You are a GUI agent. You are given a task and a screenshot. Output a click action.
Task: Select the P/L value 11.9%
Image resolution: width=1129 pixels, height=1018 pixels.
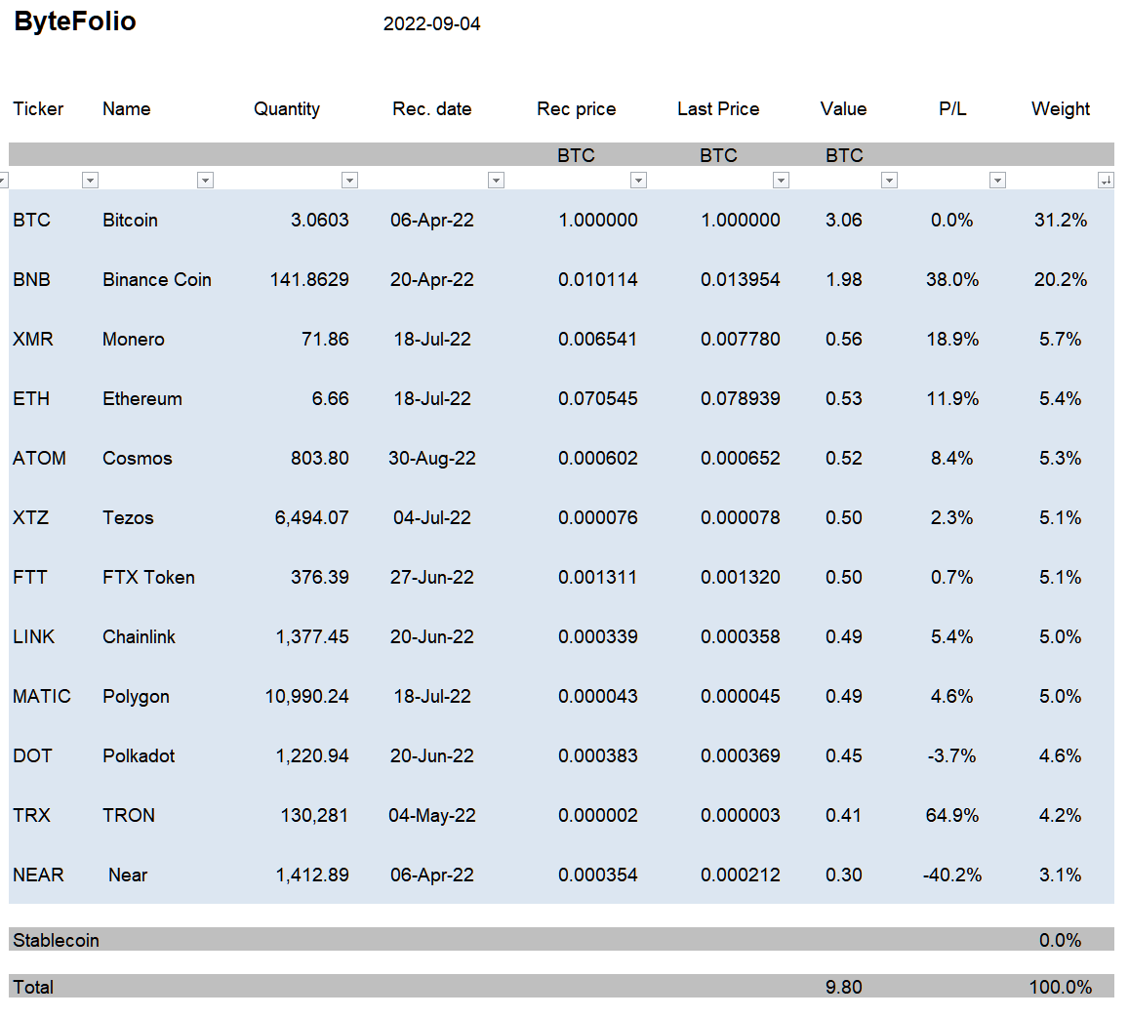point(952,399)
